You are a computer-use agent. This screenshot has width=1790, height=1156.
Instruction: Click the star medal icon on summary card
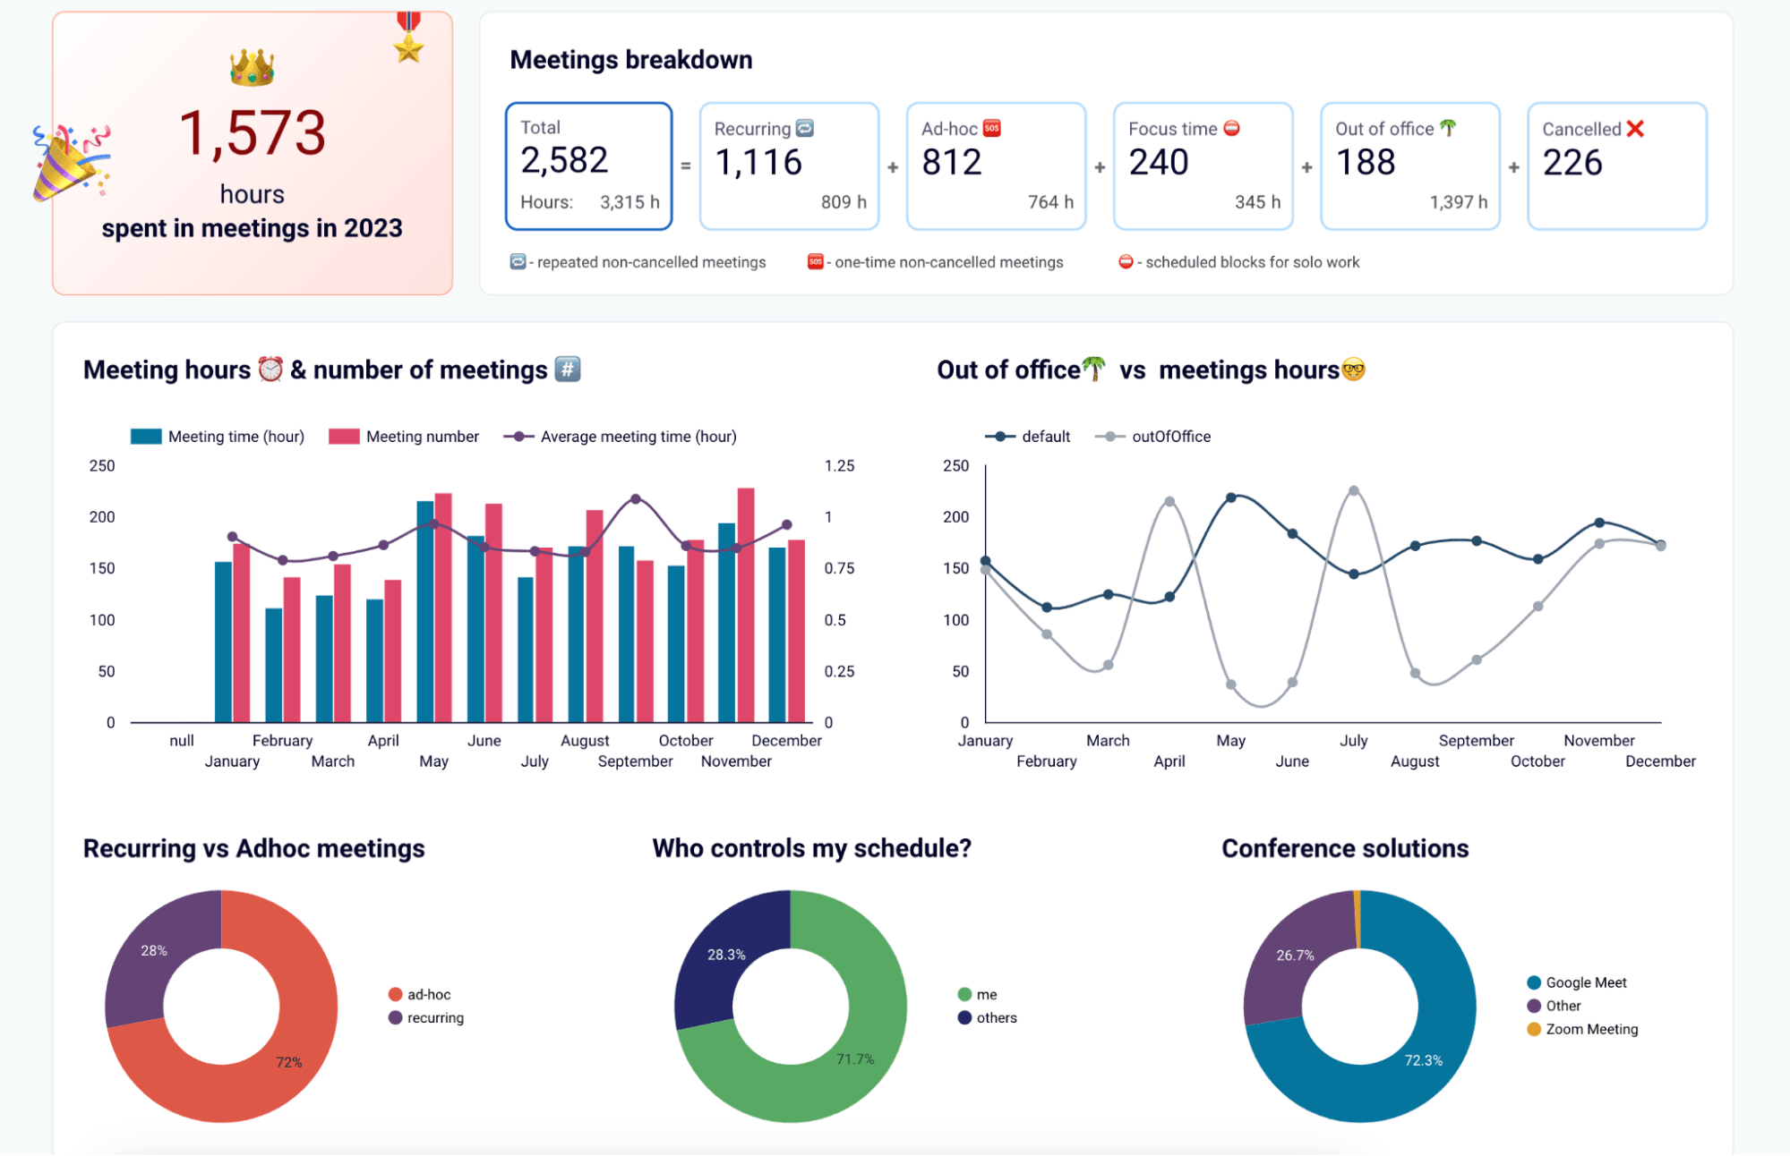click(407, 36)
